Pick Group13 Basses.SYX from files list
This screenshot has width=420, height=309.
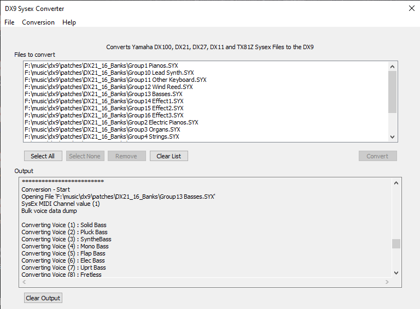[103, 94]
